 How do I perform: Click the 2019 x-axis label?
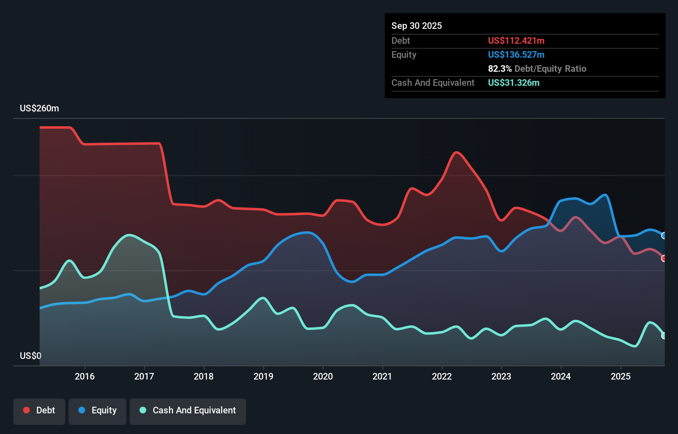click(263, 376)
